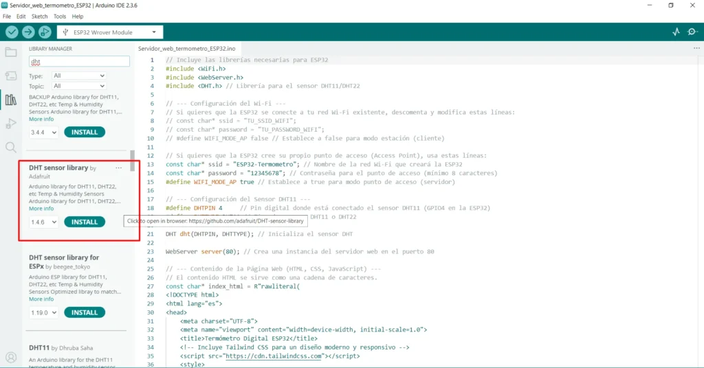704x368 pixels.
Task: Click the #define DHTPIN 4 code line
Action: tap(194, 208)
